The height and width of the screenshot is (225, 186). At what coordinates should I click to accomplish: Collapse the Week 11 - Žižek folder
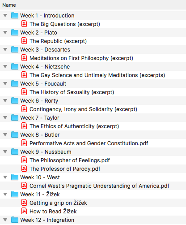(5, 194)
